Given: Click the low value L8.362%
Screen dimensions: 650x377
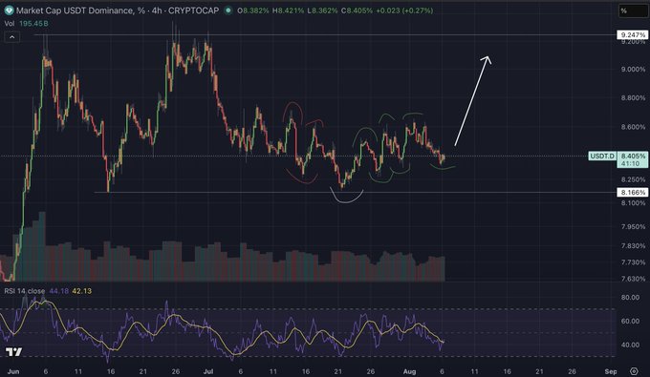Looking at the screenshot, I should coord(322,10).
